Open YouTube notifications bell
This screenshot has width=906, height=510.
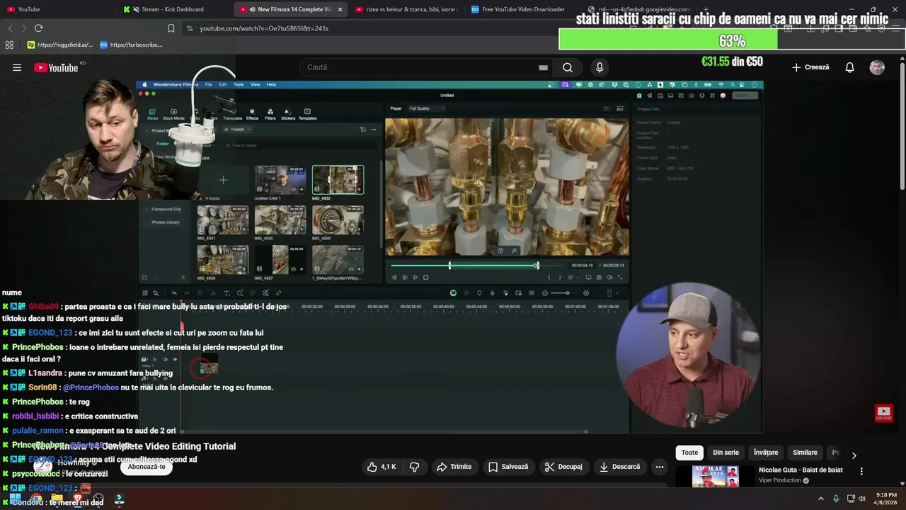tap(849, 67)
